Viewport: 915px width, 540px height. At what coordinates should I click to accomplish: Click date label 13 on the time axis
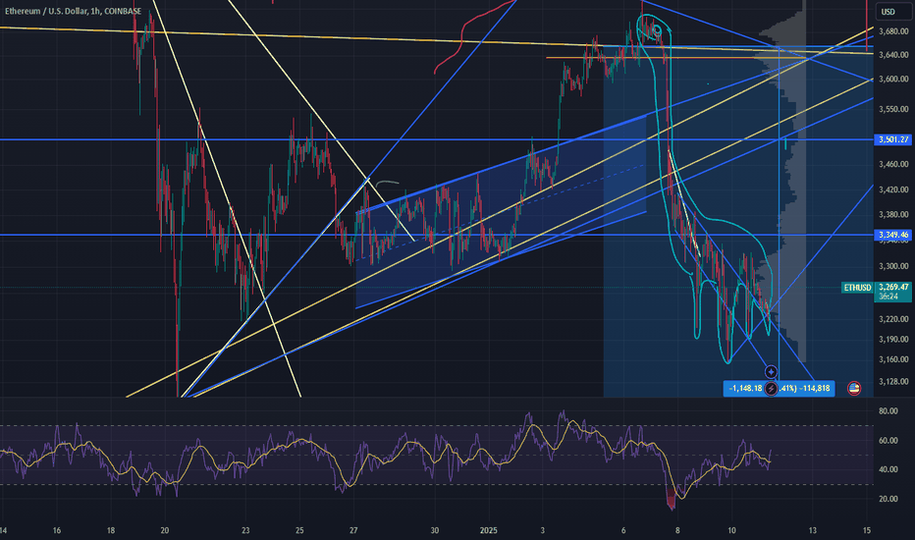(812, 530)
